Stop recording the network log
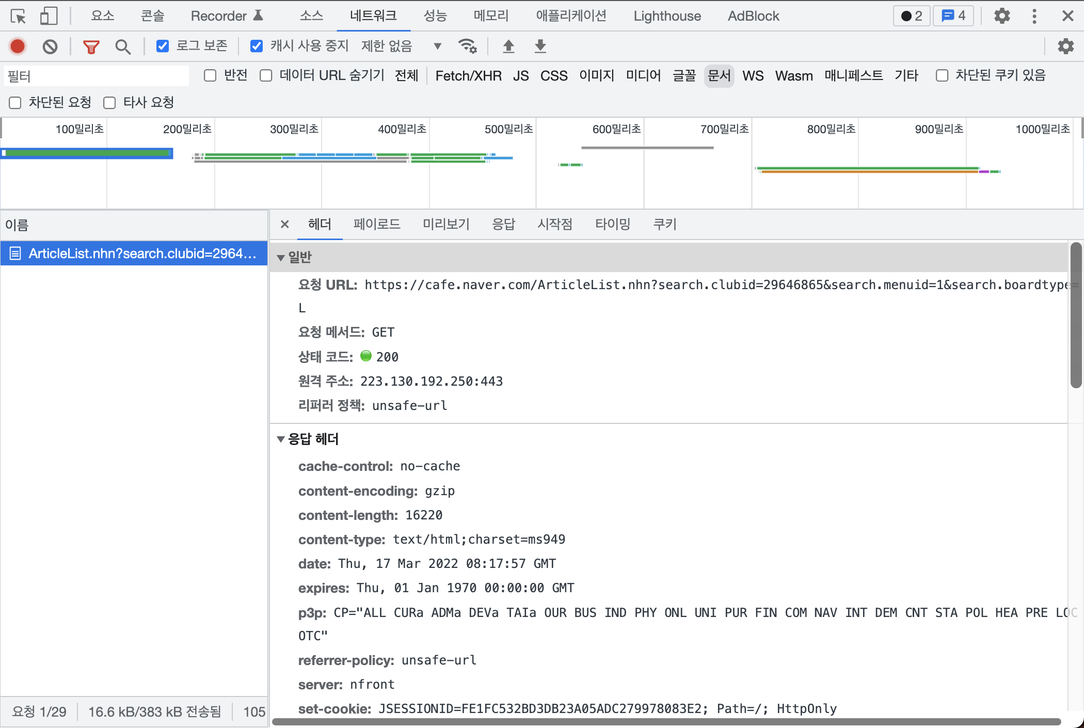Screen dimensions: 1084x728 [x=18, y=46]
